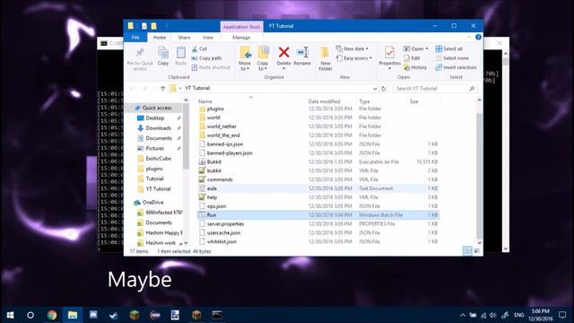The height and width of the screenshot is (323, 574).
Task: Select the banned-ips.json file
Action: pos(225,144)
